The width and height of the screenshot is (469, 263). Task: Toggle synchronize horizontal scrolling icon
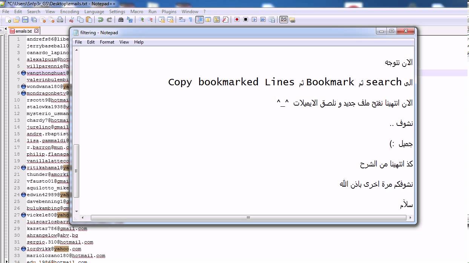(x=170, y=20)
